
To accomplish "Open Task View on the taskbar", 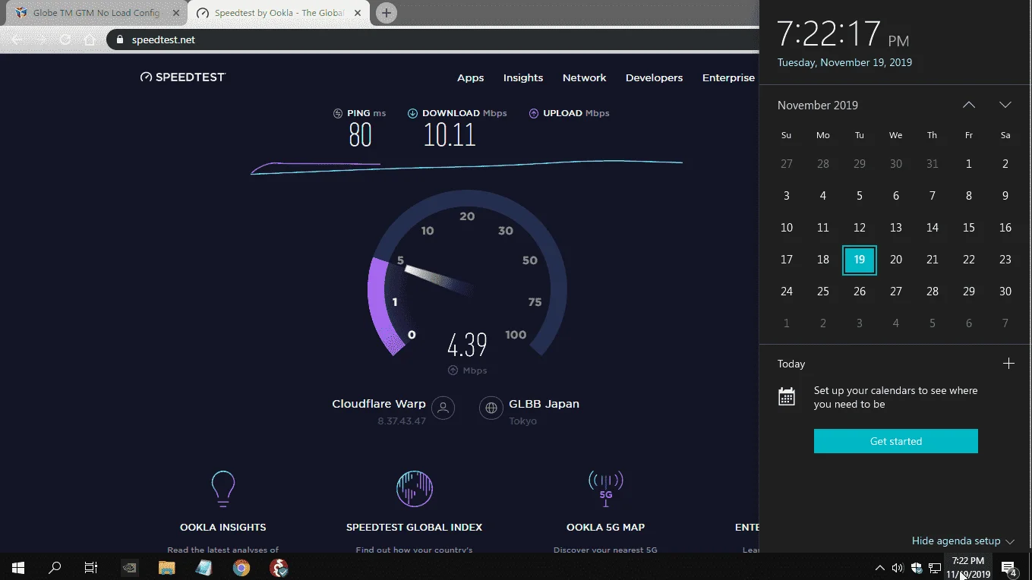I will click(91, 567).
